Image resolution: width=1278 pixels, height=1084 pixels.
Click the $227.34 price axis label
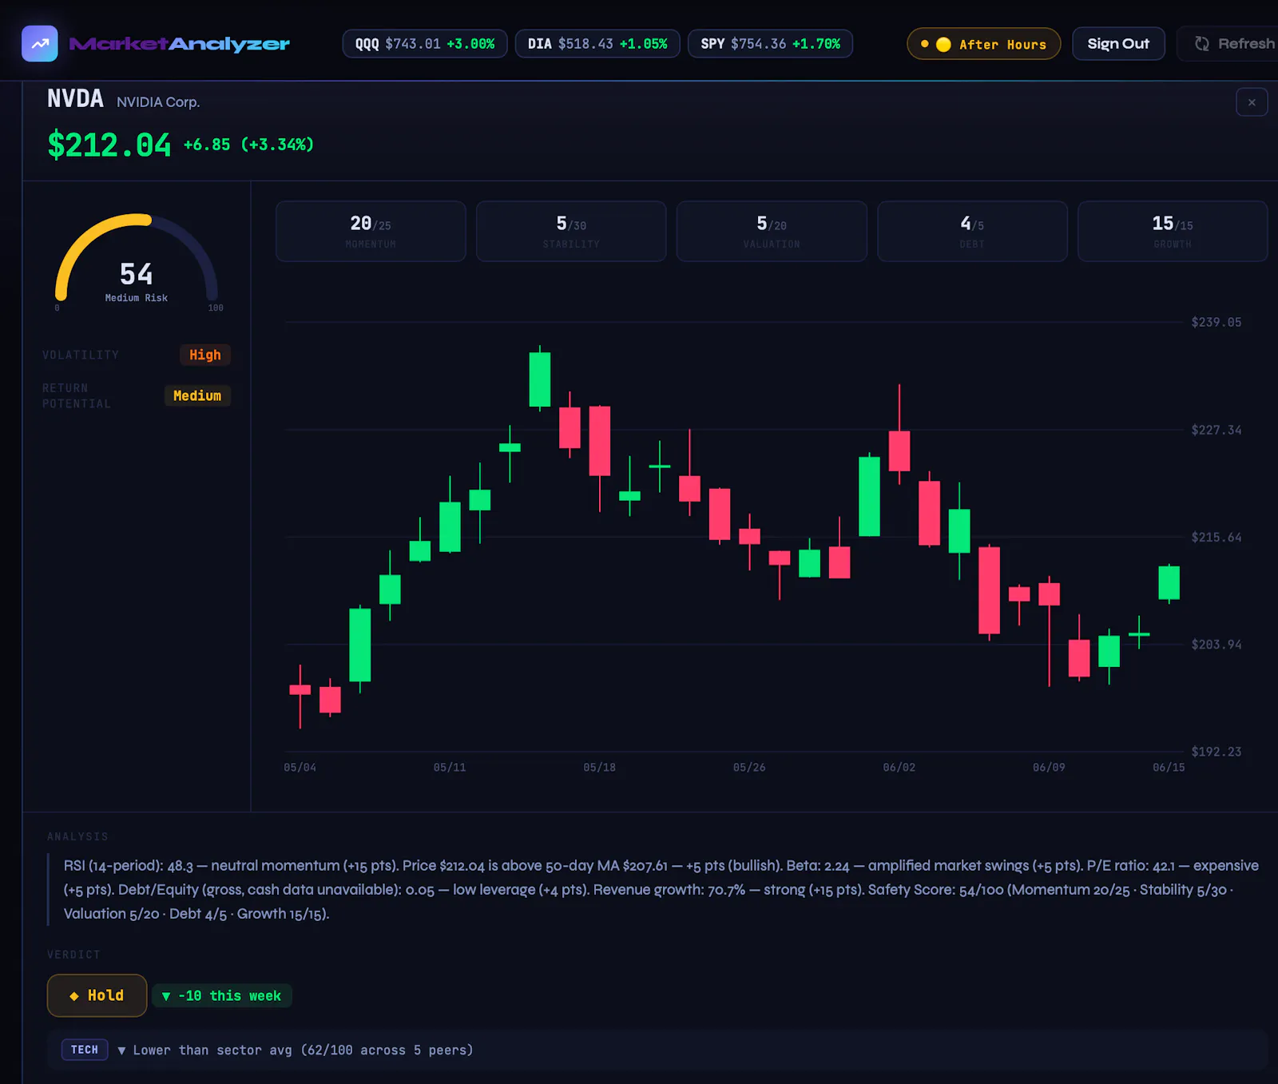tap(1216, 431)
